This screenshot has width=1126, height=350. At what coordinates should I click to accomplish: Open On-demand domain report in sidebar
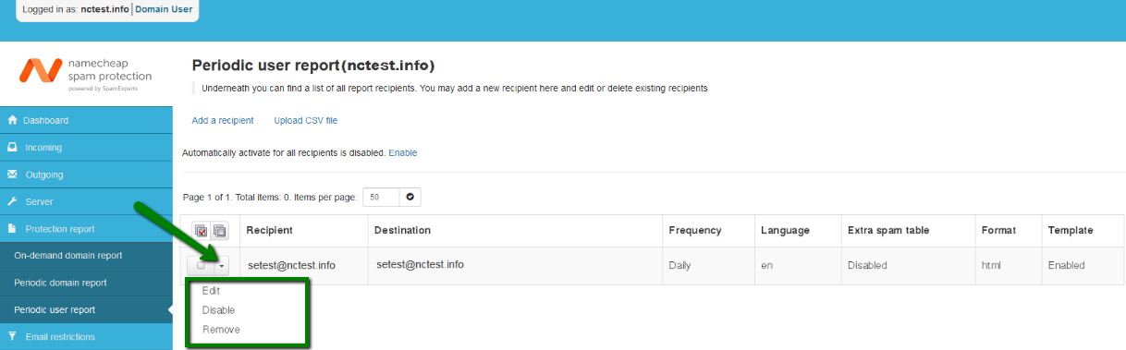point(68,255)
